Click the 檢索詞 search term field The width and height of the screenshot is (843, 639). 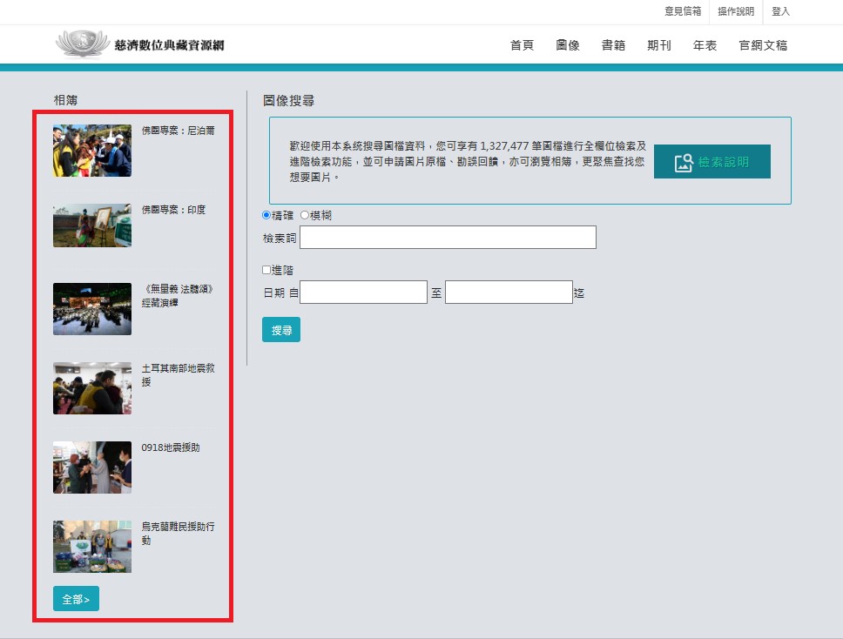pyautogui.click(x=448, y=237)
